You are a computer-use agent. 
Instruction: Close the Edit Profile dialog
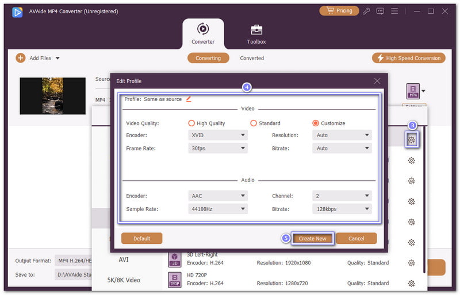pos(377,81)
